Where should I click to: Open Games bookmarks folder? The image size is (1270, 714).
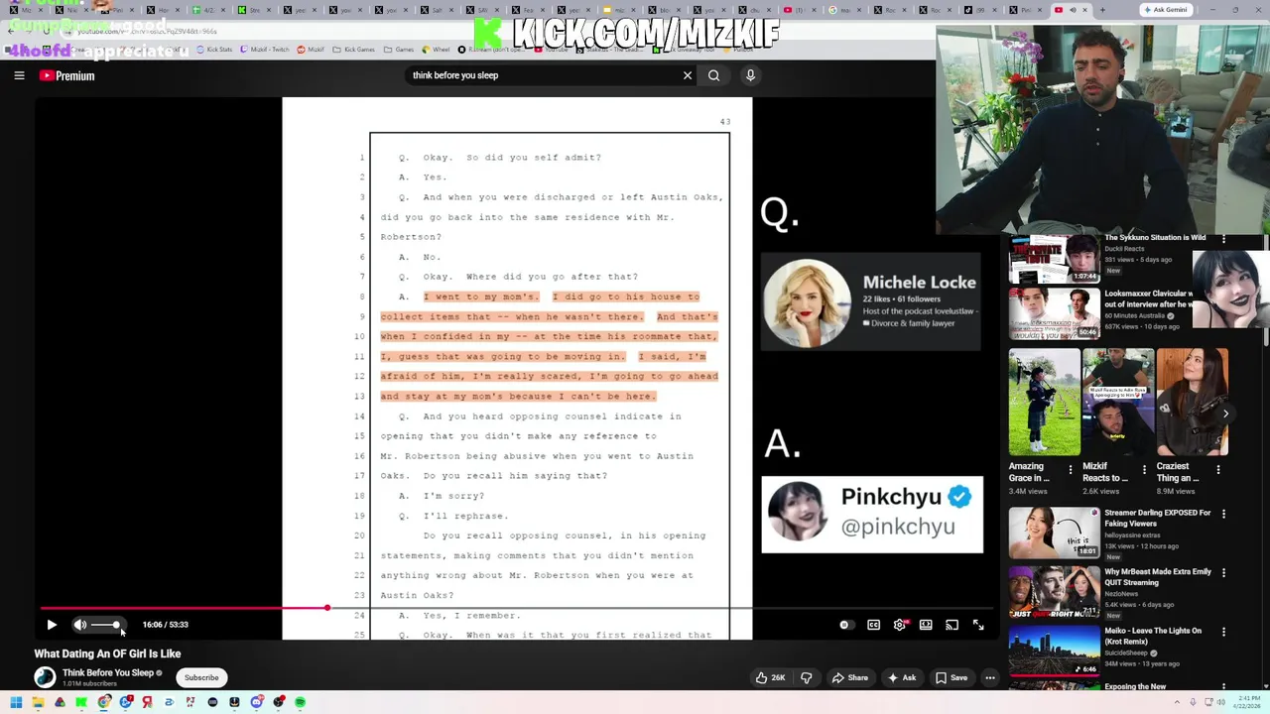pyautogui.click(x=400, y=49)
